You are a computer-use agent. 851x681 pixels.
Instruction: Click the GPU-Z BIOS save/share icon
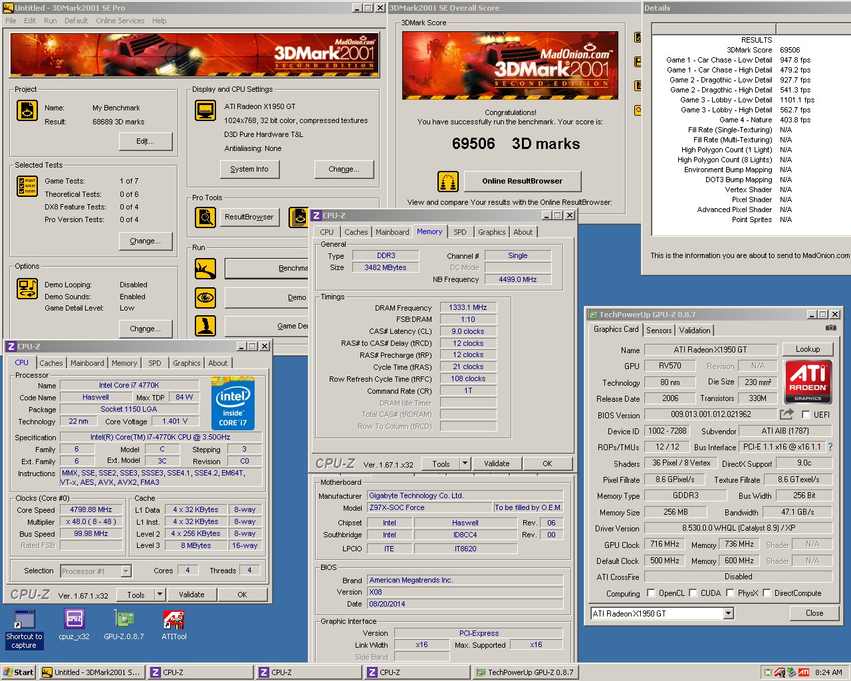click(x=787, y=414)
